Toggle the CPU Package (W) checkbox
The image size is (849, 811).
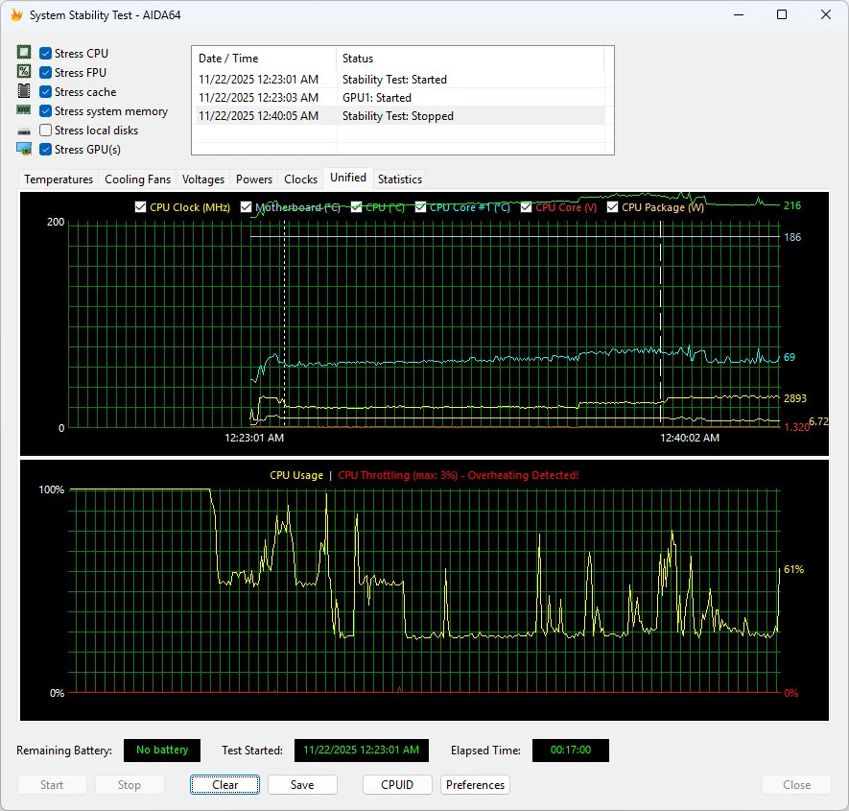[x=613, y=206]
